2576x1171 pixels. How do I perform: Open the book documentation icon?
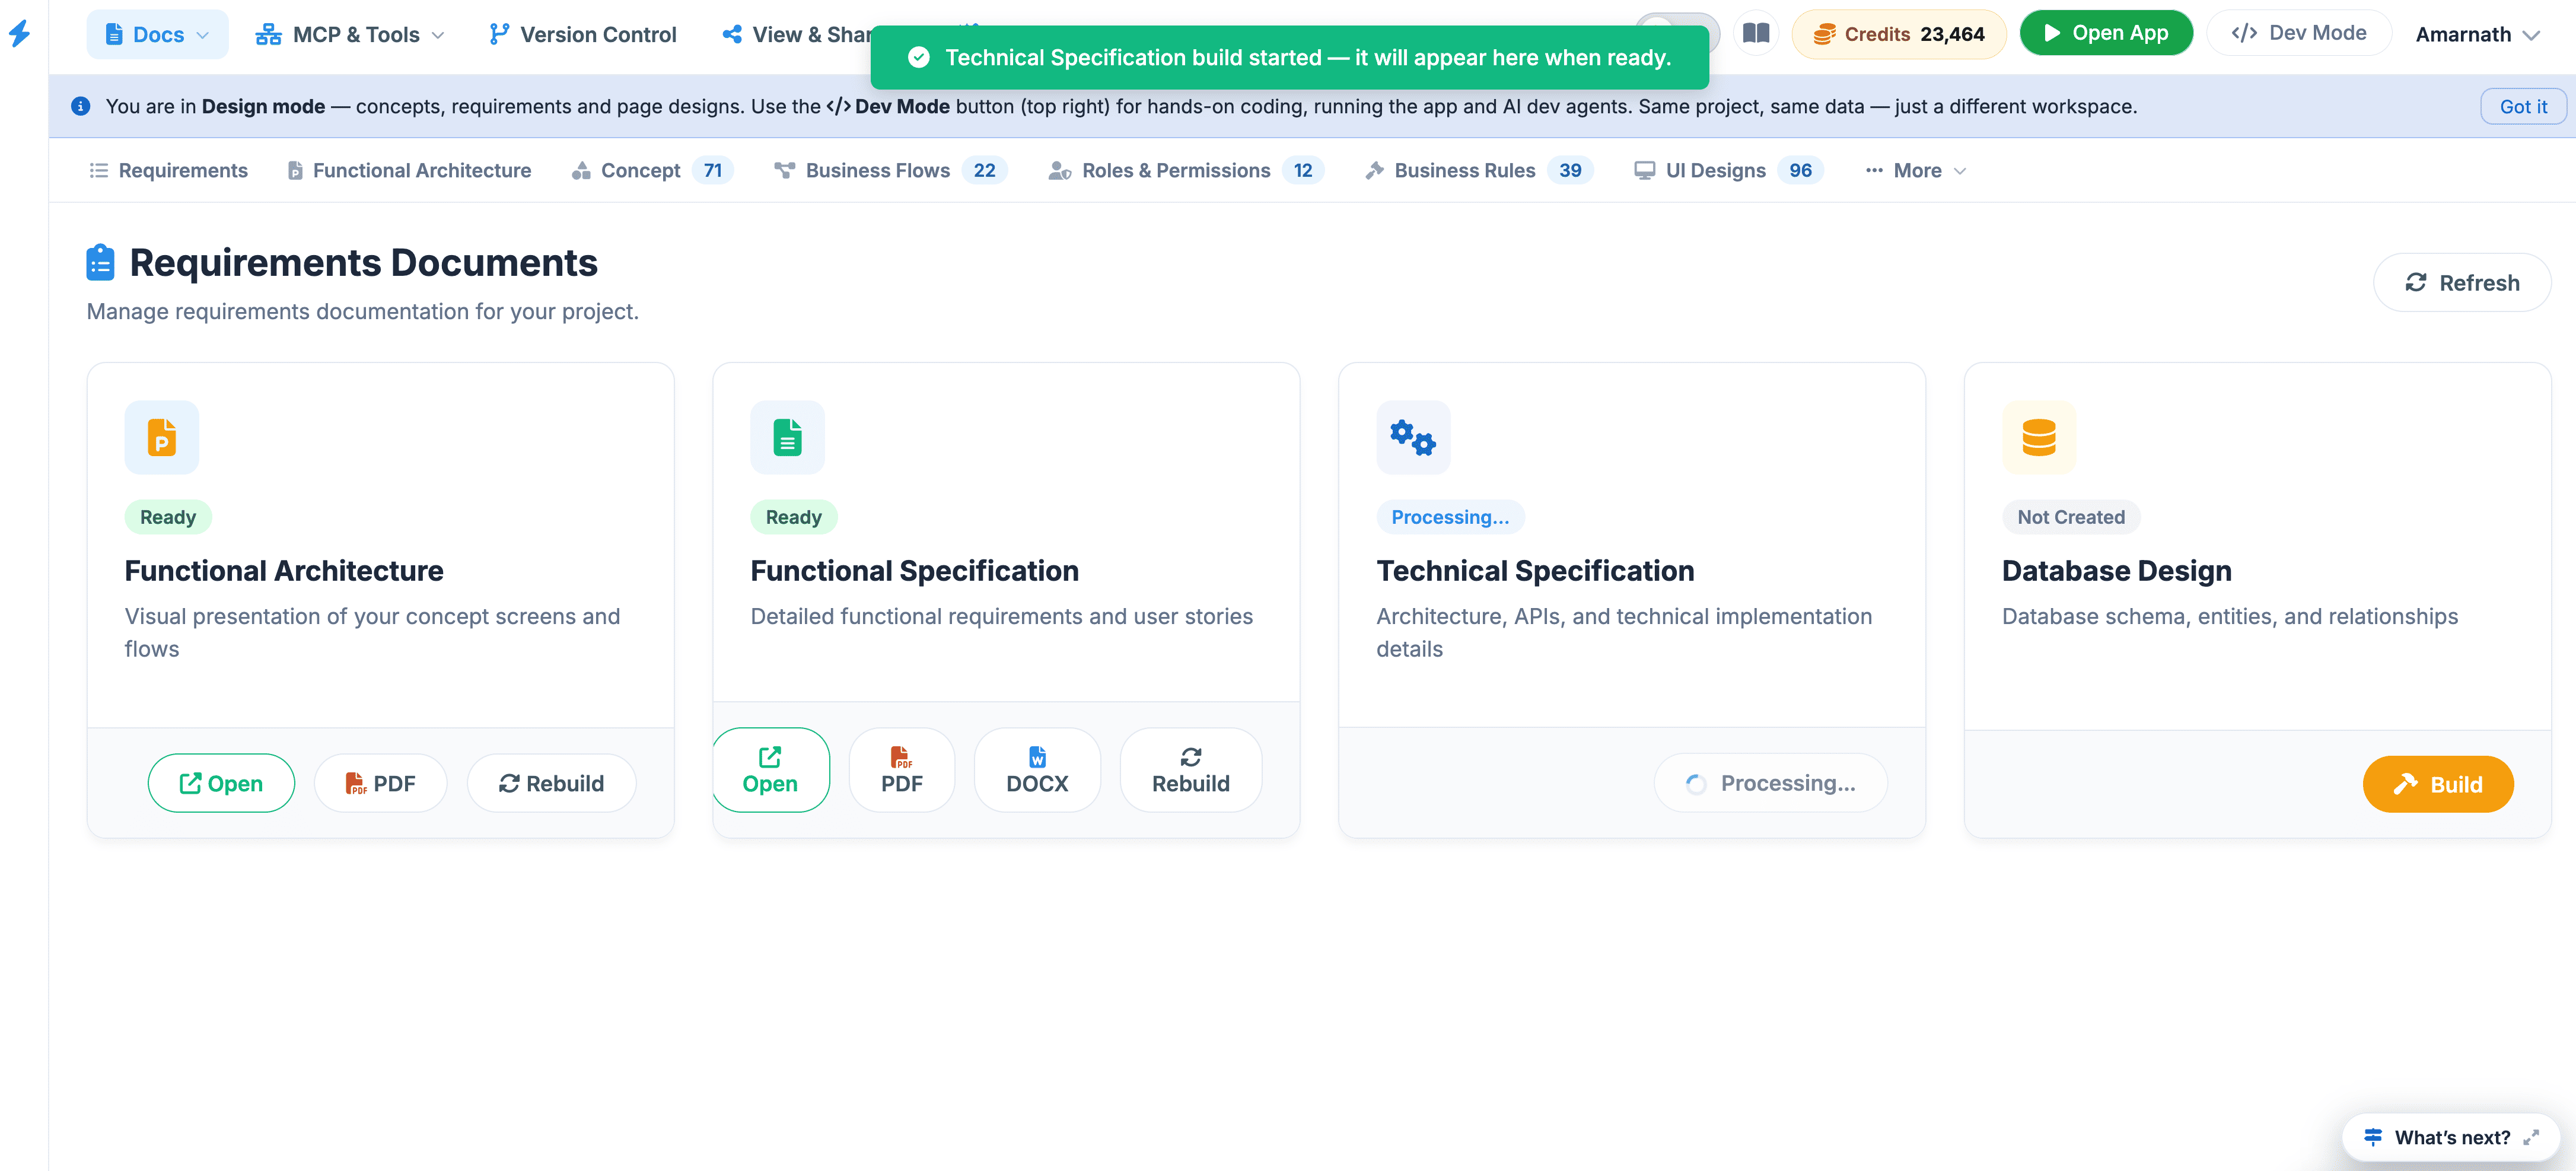pyautogui.click(x=1756, y=34)
